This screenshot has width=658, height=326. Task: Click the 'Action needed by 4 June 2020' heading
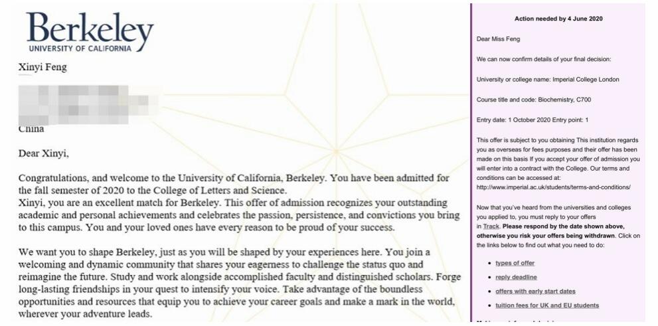558,19
